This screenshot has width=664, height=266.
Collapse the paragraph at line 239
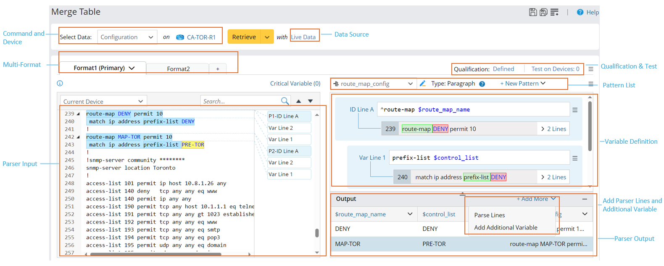pos(78,114)
